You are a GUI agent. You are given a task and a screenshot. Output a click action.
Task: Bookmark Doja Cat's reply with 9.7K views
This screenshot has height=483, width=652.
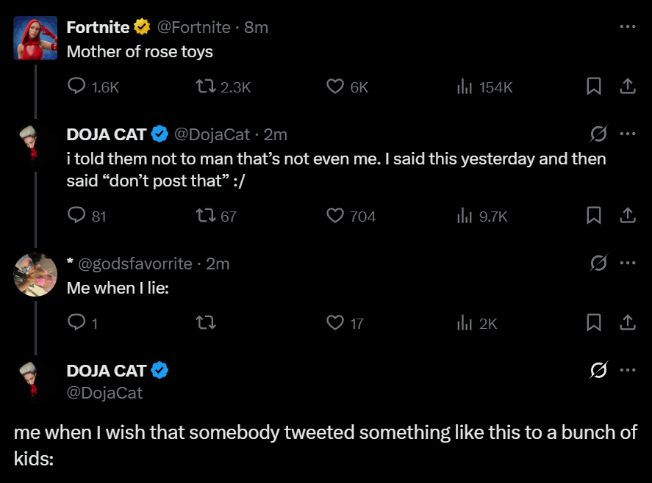[594, 216]
